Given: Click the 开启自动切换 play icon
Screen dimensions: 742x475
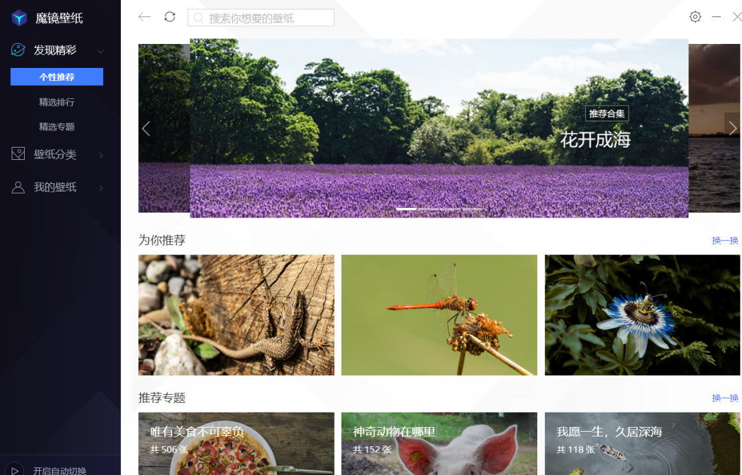Looking at the screenshot, I should (x=14, y=470).
